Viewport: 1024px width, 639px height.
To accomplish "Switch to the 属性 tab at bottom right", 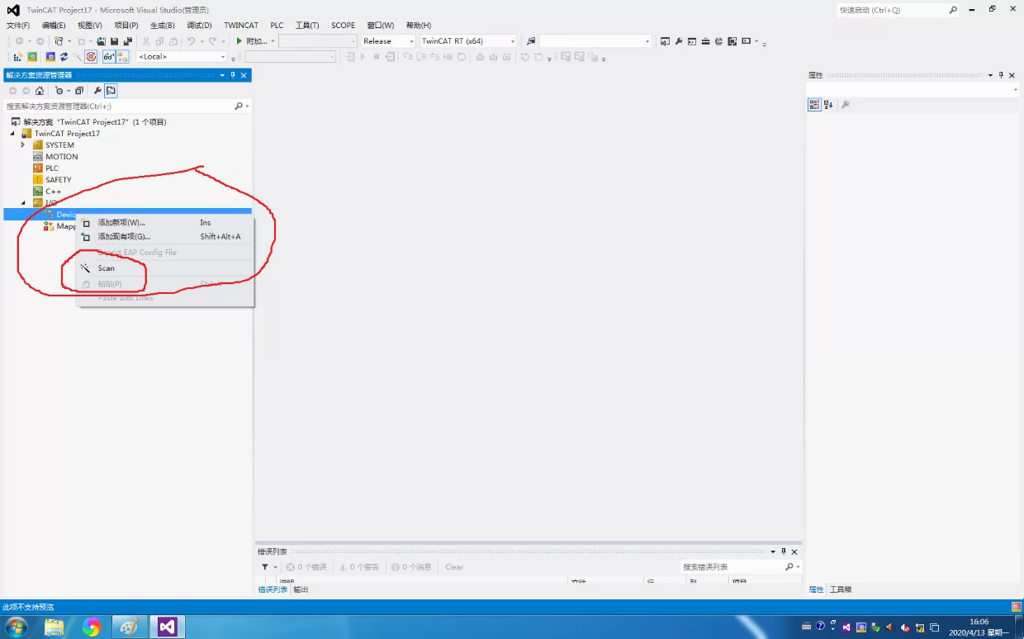I will tap(816, 589).
